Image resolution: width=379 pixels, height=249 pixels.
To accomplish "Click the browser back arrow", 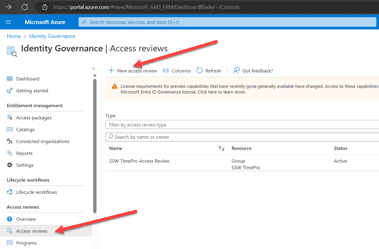I will pyautogui.click(x=8, y=7).
